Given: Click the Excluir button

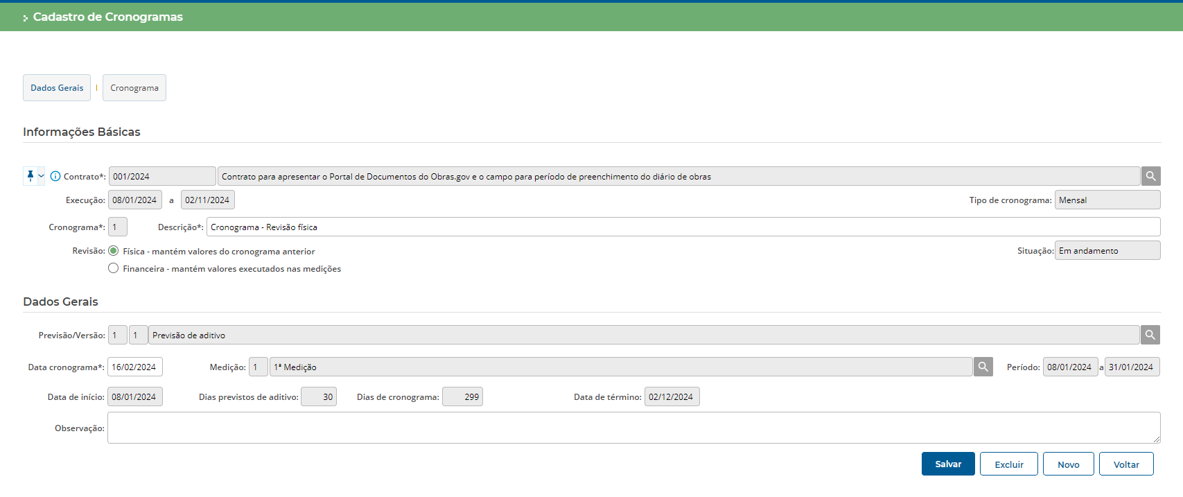Looking at the screenshot, I should click(x=1008, y=464).
